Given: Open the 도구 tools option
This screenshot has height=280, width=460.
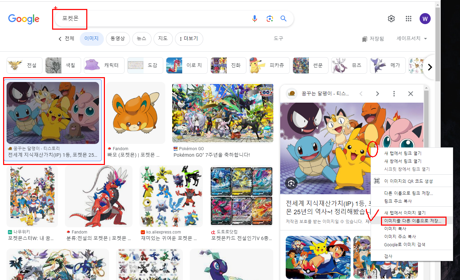Looking at the screenshot, I should point(278,39).
